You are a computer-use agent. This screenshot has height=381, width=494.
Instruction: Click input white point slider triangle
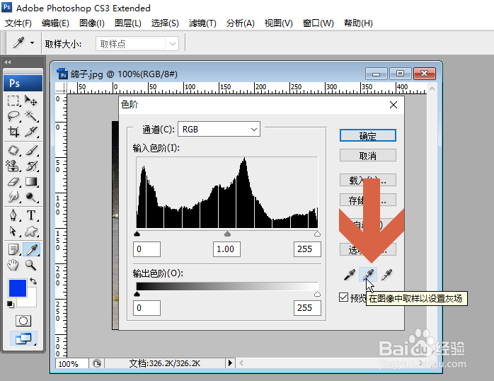[x=317, y=234]
